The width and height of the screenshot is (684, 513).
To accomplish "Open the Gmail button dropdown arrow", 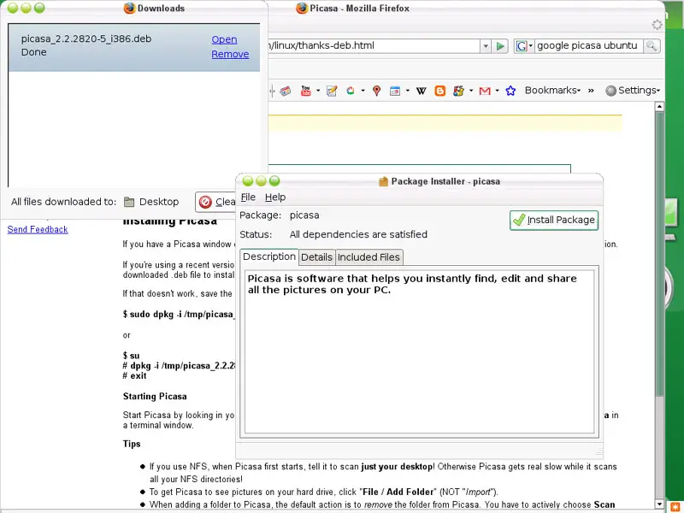I will pyautogui.click(x=497, y=91).
